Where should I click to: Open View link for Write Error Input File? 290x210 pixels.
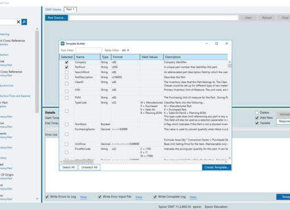coord(139,197)
